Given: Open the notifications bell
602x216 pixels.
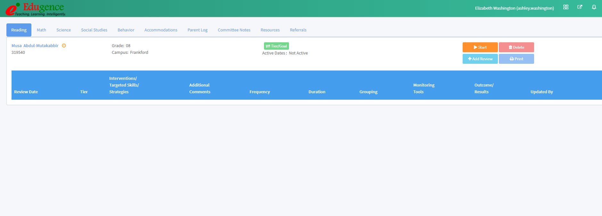Looking at the screenshot, I should click(594, 7).
